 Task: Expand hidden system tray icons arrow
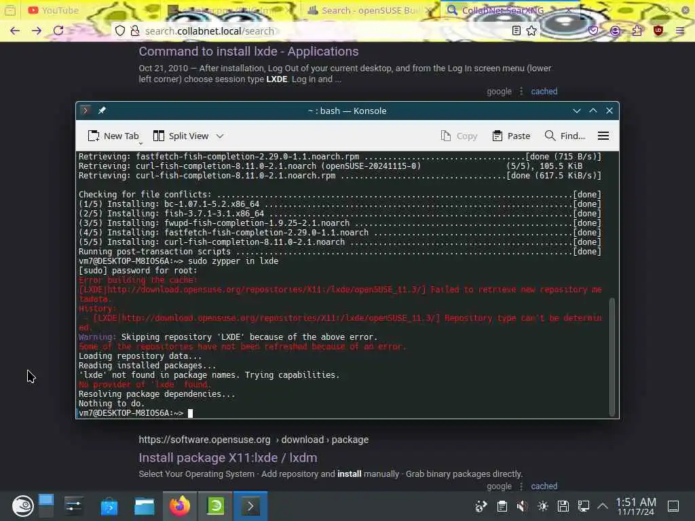(603, 506)
